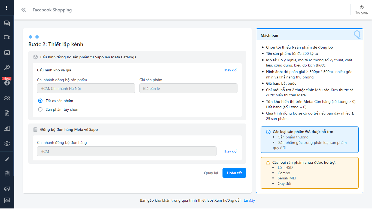
Task: Click the Đồng bộ đơn hàng Meta về Sapo heading
Action: (x=69, y=129)
